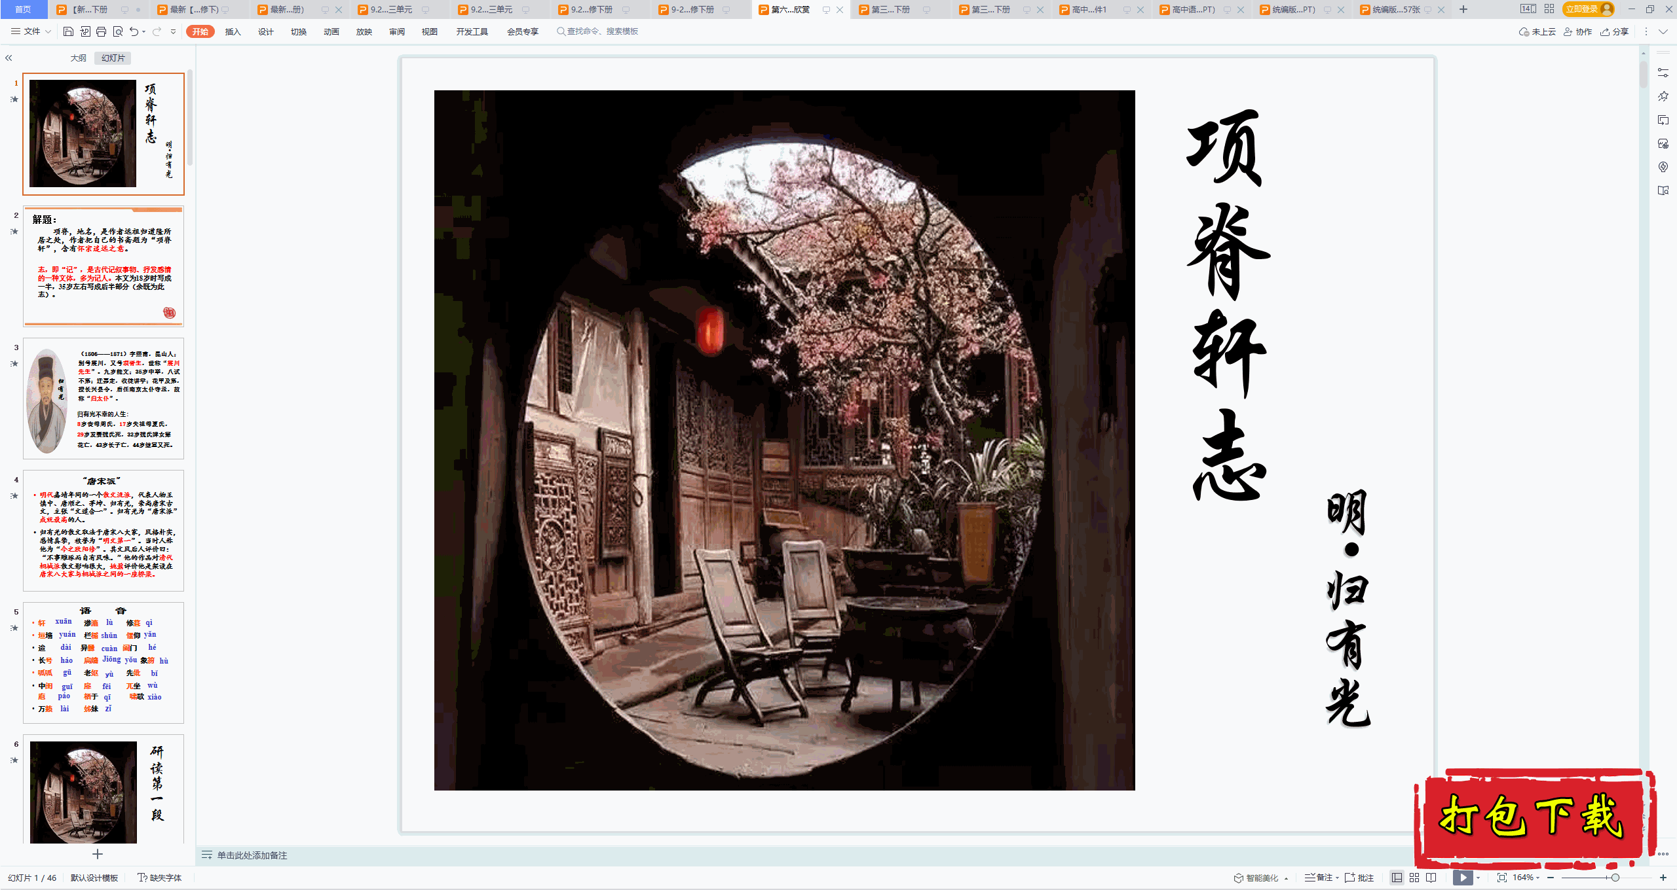Switch to the 首页 home tab

click(x=24, y=9)
